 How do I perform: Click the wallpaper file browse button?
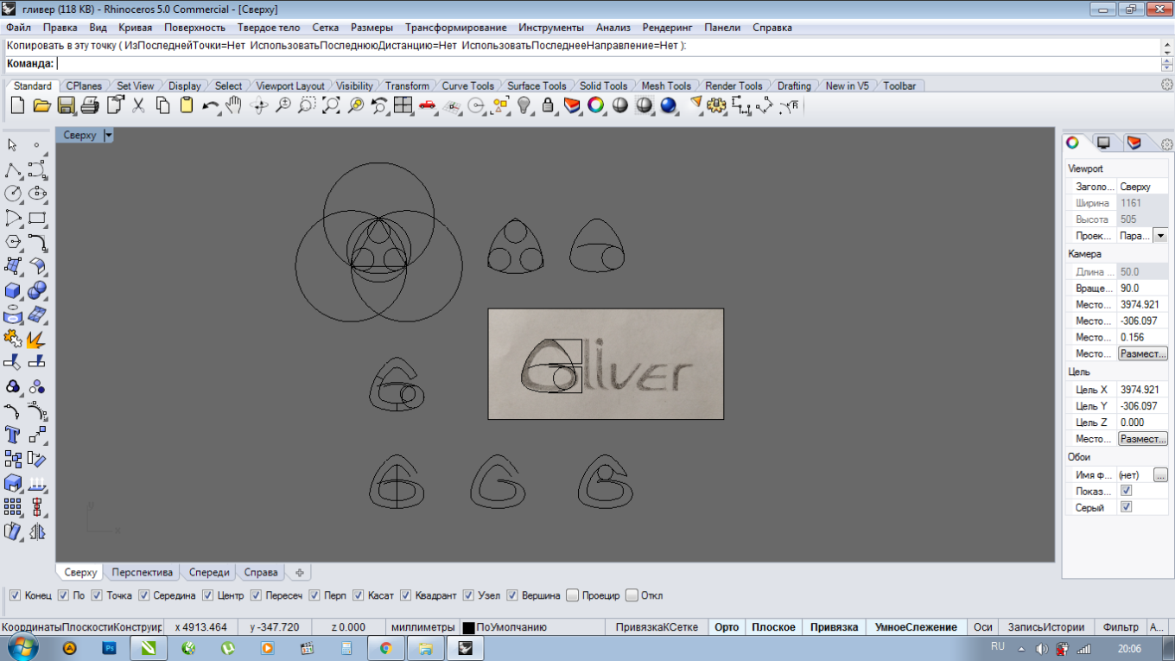(1160, 474)
